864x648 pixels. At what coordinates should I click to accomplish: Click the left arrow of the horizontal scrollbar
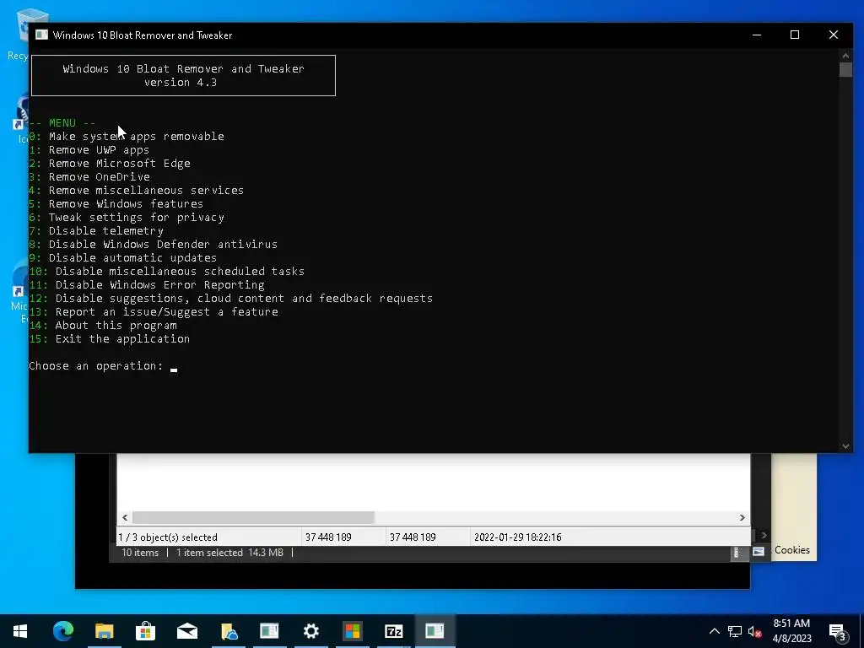pyautogui.click(x=125, y=517)
